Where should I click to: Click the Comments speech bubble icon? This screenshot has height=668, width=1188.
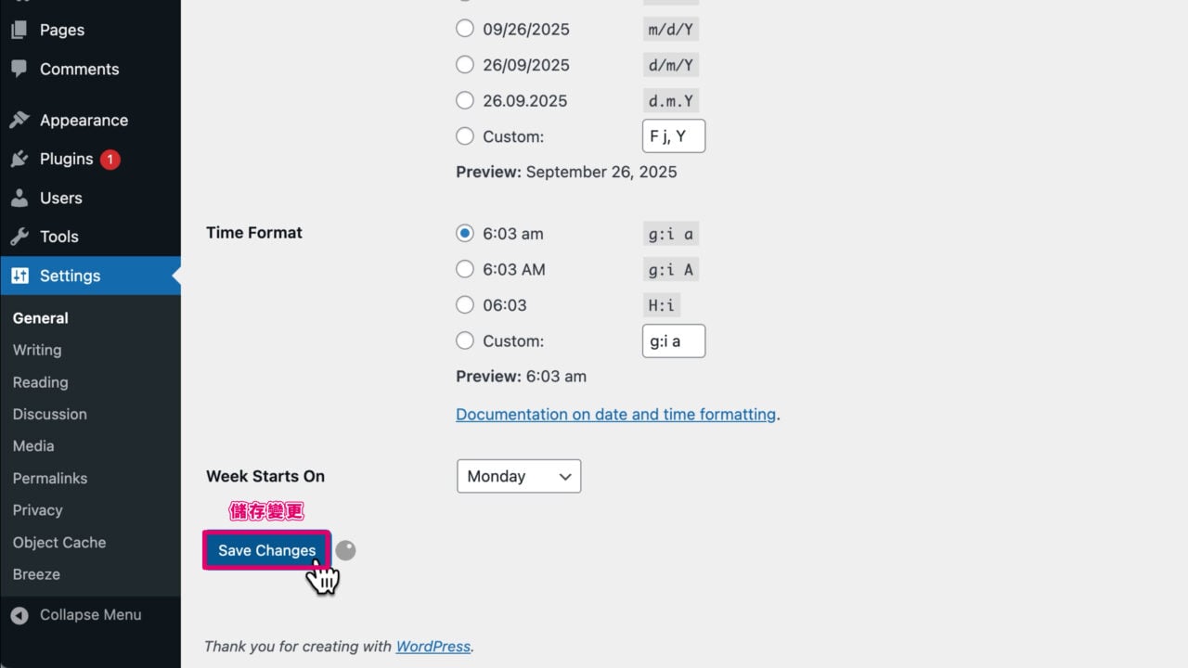pos(19,69)
